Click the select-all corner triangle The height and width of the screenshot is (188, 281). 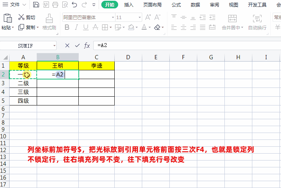pyautogui.click(x=5, y=57)
